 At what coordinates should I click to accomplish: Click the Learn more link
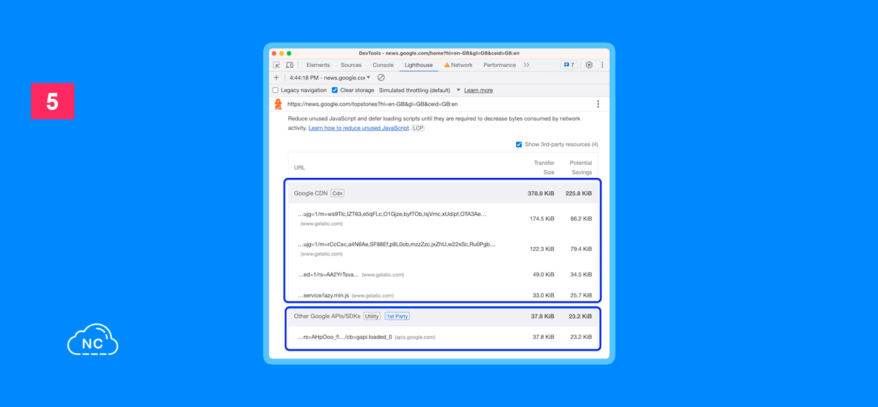(x=478, y=90)
